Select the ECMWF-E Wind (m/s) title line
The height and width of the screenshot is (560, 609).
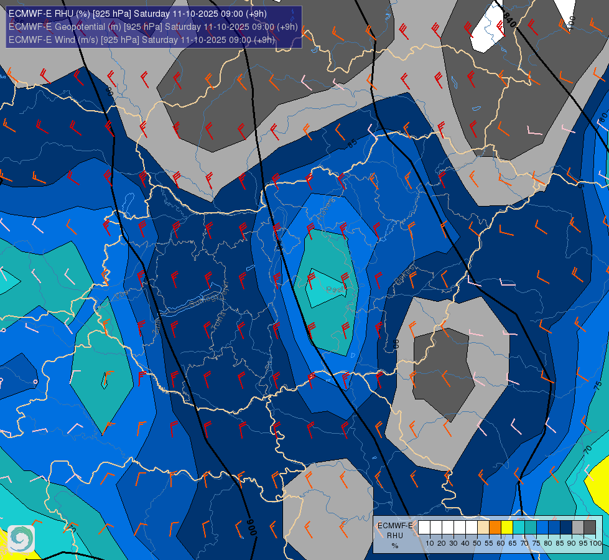click(x=141, y=40)
